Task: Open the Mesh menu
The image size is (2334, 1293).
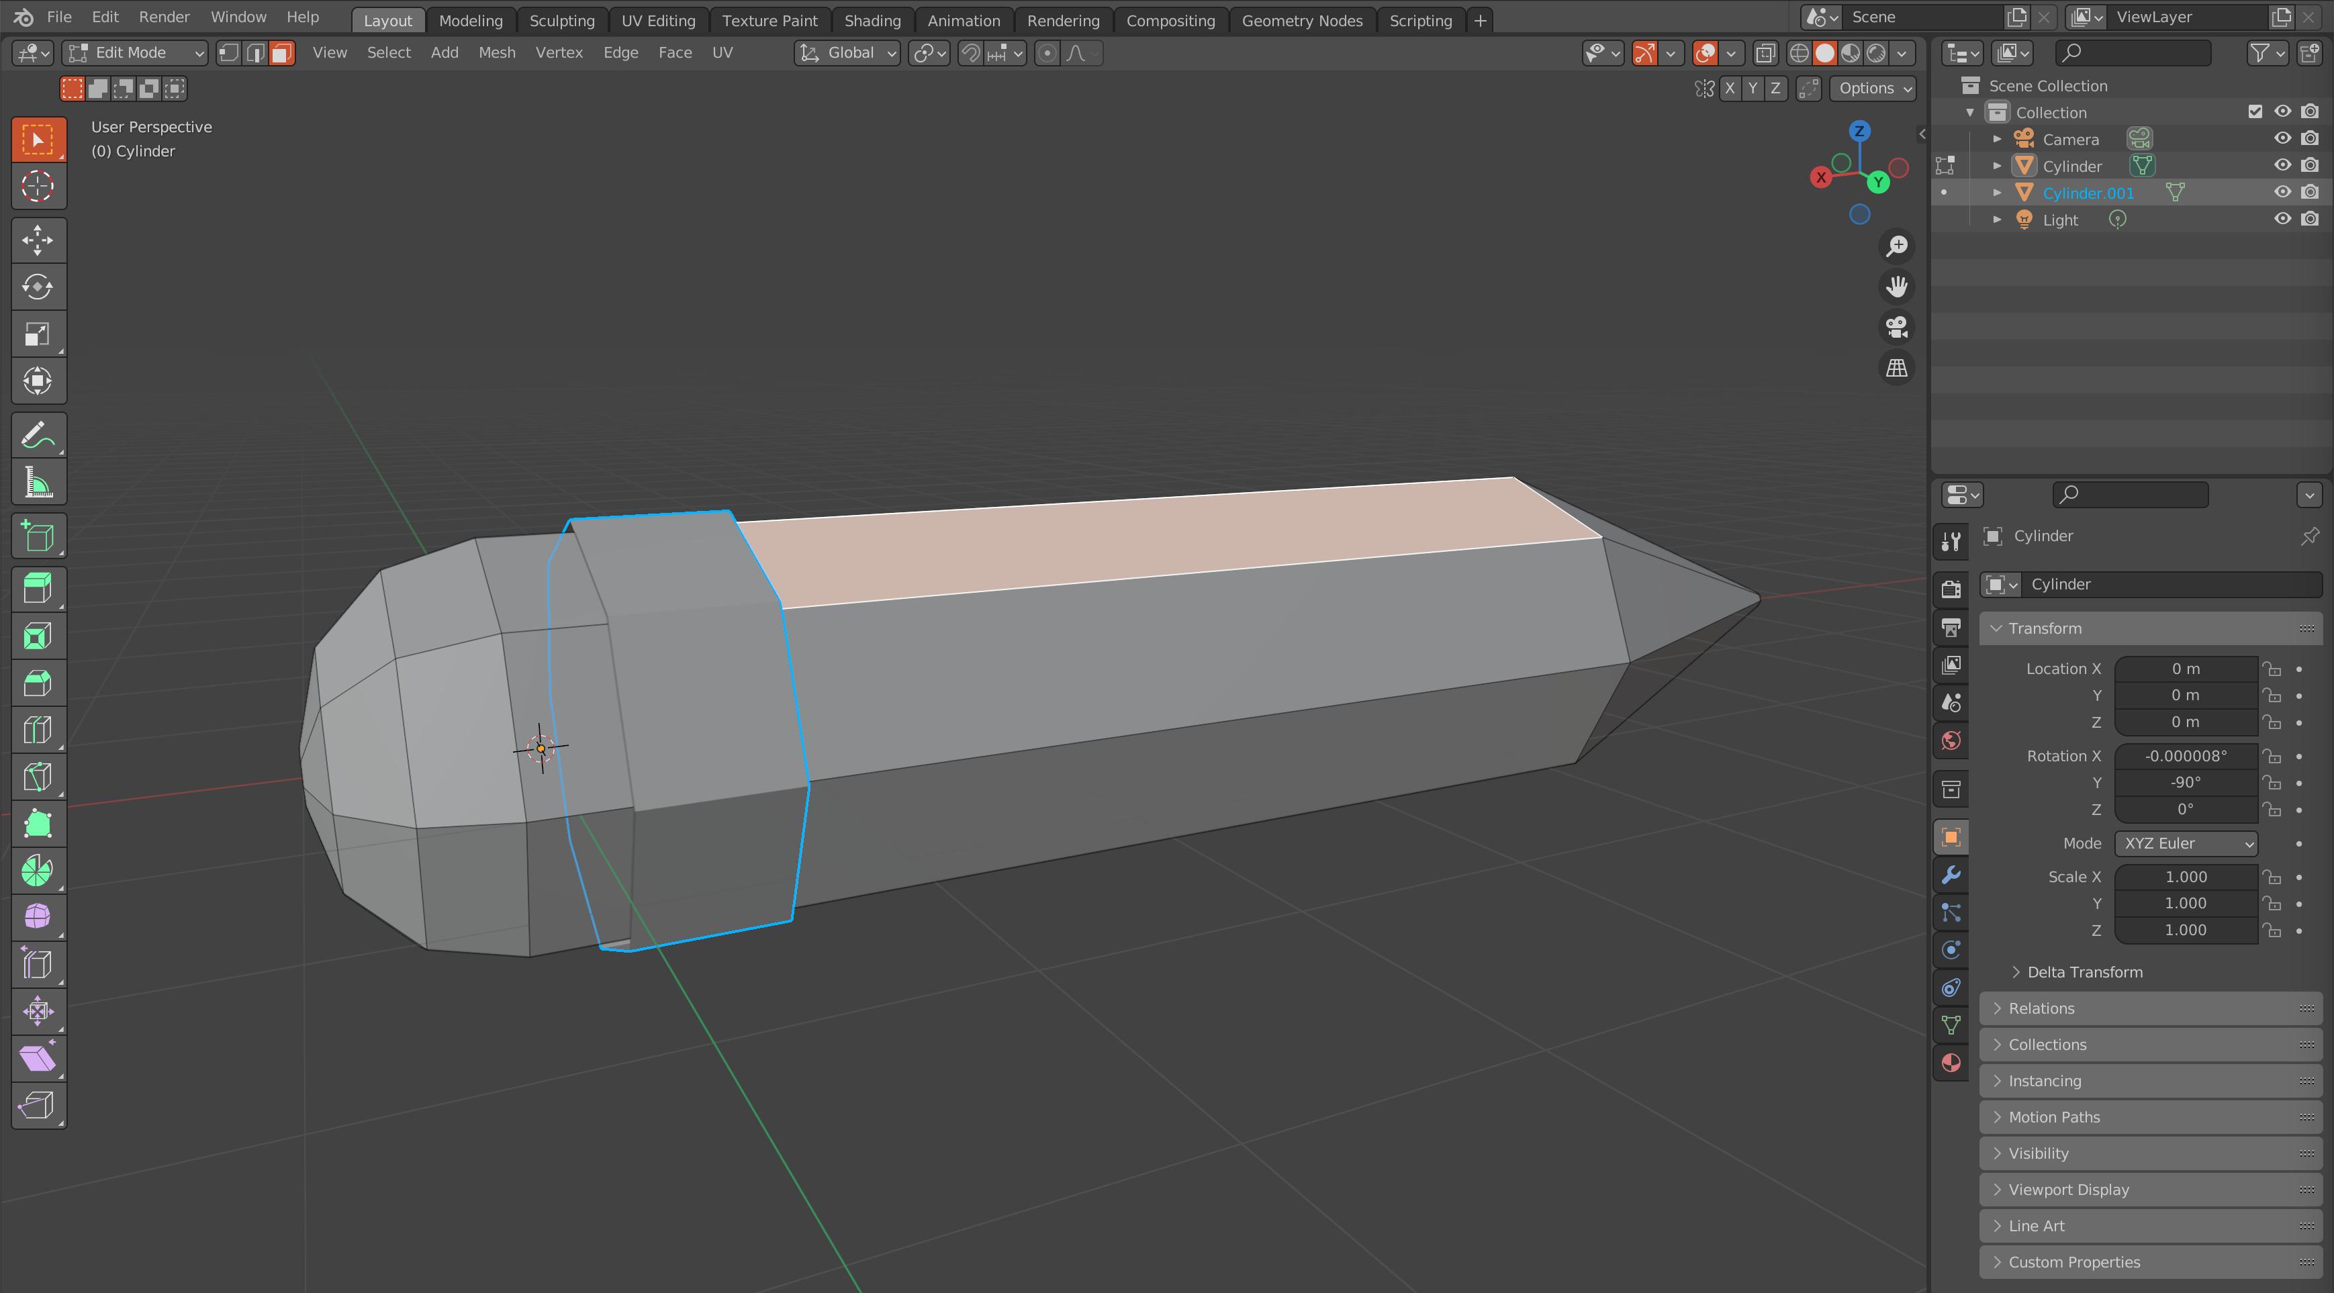Action: pos(498,52)
